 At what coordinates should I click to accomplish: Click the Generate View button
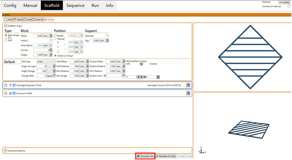click(145, 156)
